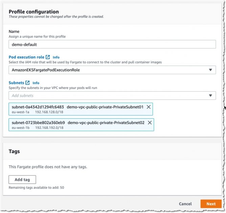Click the Tags section heading
226x213 pixels.
[x=14, y=151]
